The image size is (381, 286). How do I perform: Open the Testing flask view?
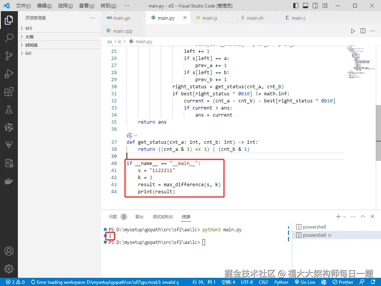[x=9, y=109]
